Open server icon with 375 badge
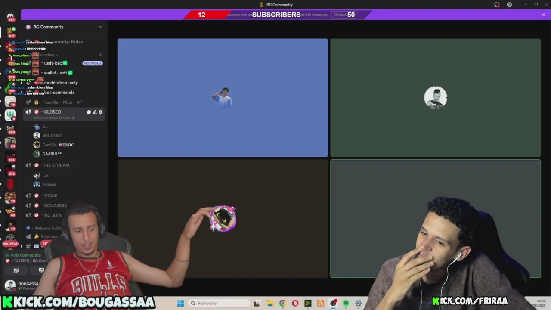The width and height of the screenshot is (551, 310). pos(10,170)
